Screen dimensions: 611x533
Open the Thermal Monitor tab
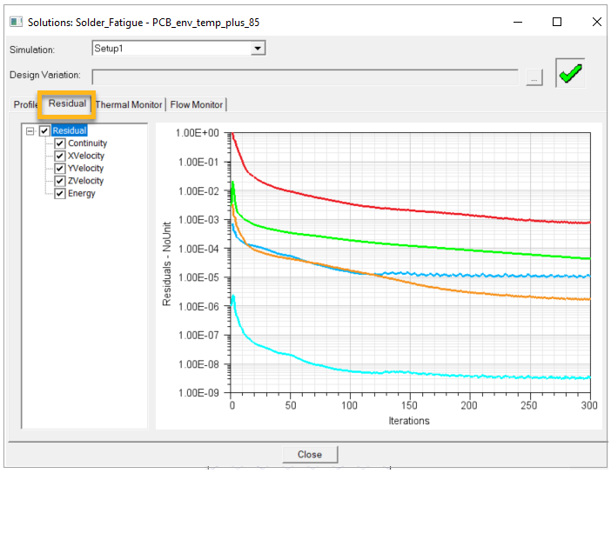(x=129, y=105)
